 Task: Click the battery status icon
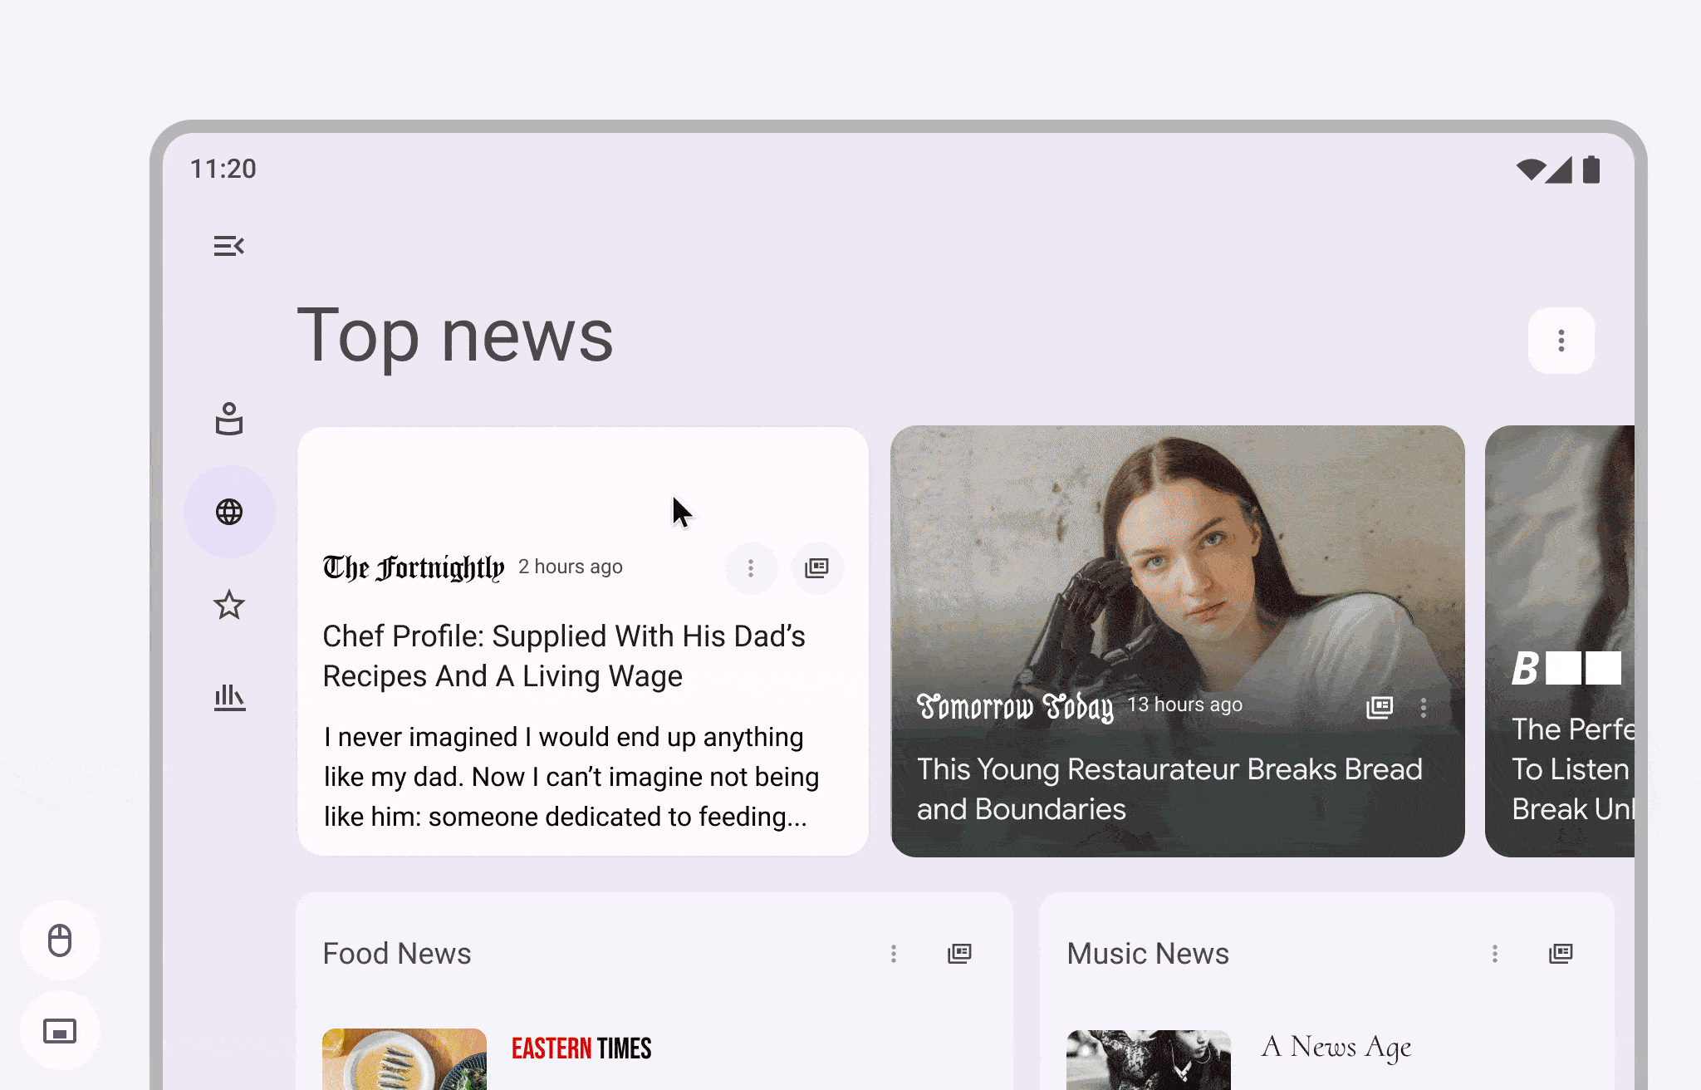coord(1591,169)
